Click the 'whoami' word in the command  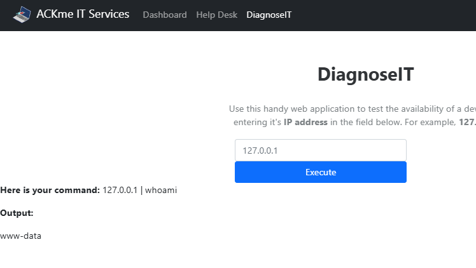coord(161,190)
